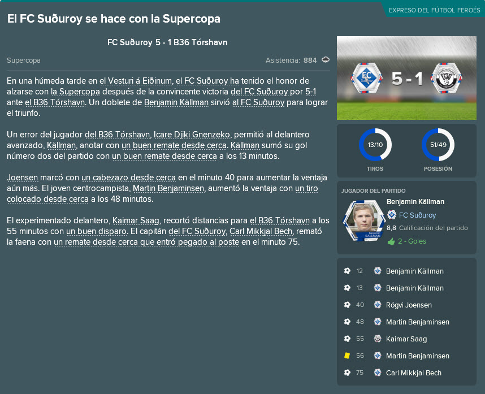Viewport: 485px width, 394px height.
Task: Open the Supercopa link in the first paragraph
Action: (x=76, y=92)
